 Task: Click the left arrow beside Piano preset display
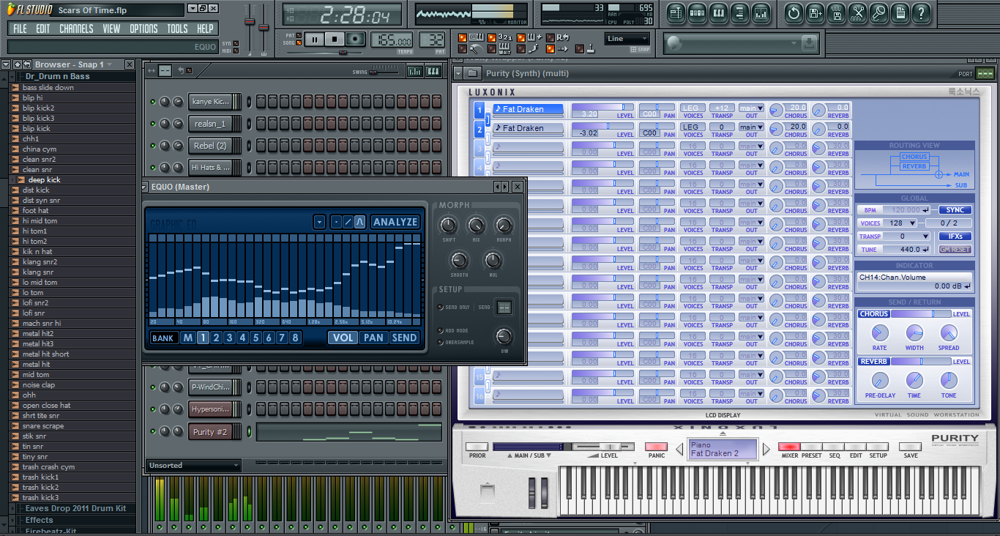[679, 449]
